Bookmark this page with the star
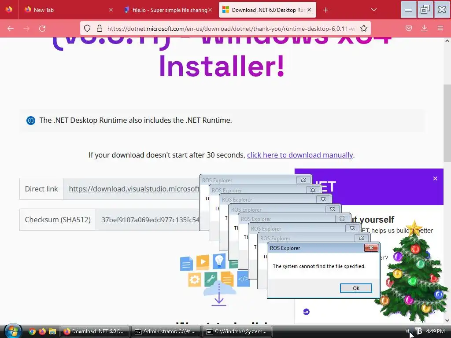Image resolution: width=451 pixels, height=338 pixels. [363, 29]
